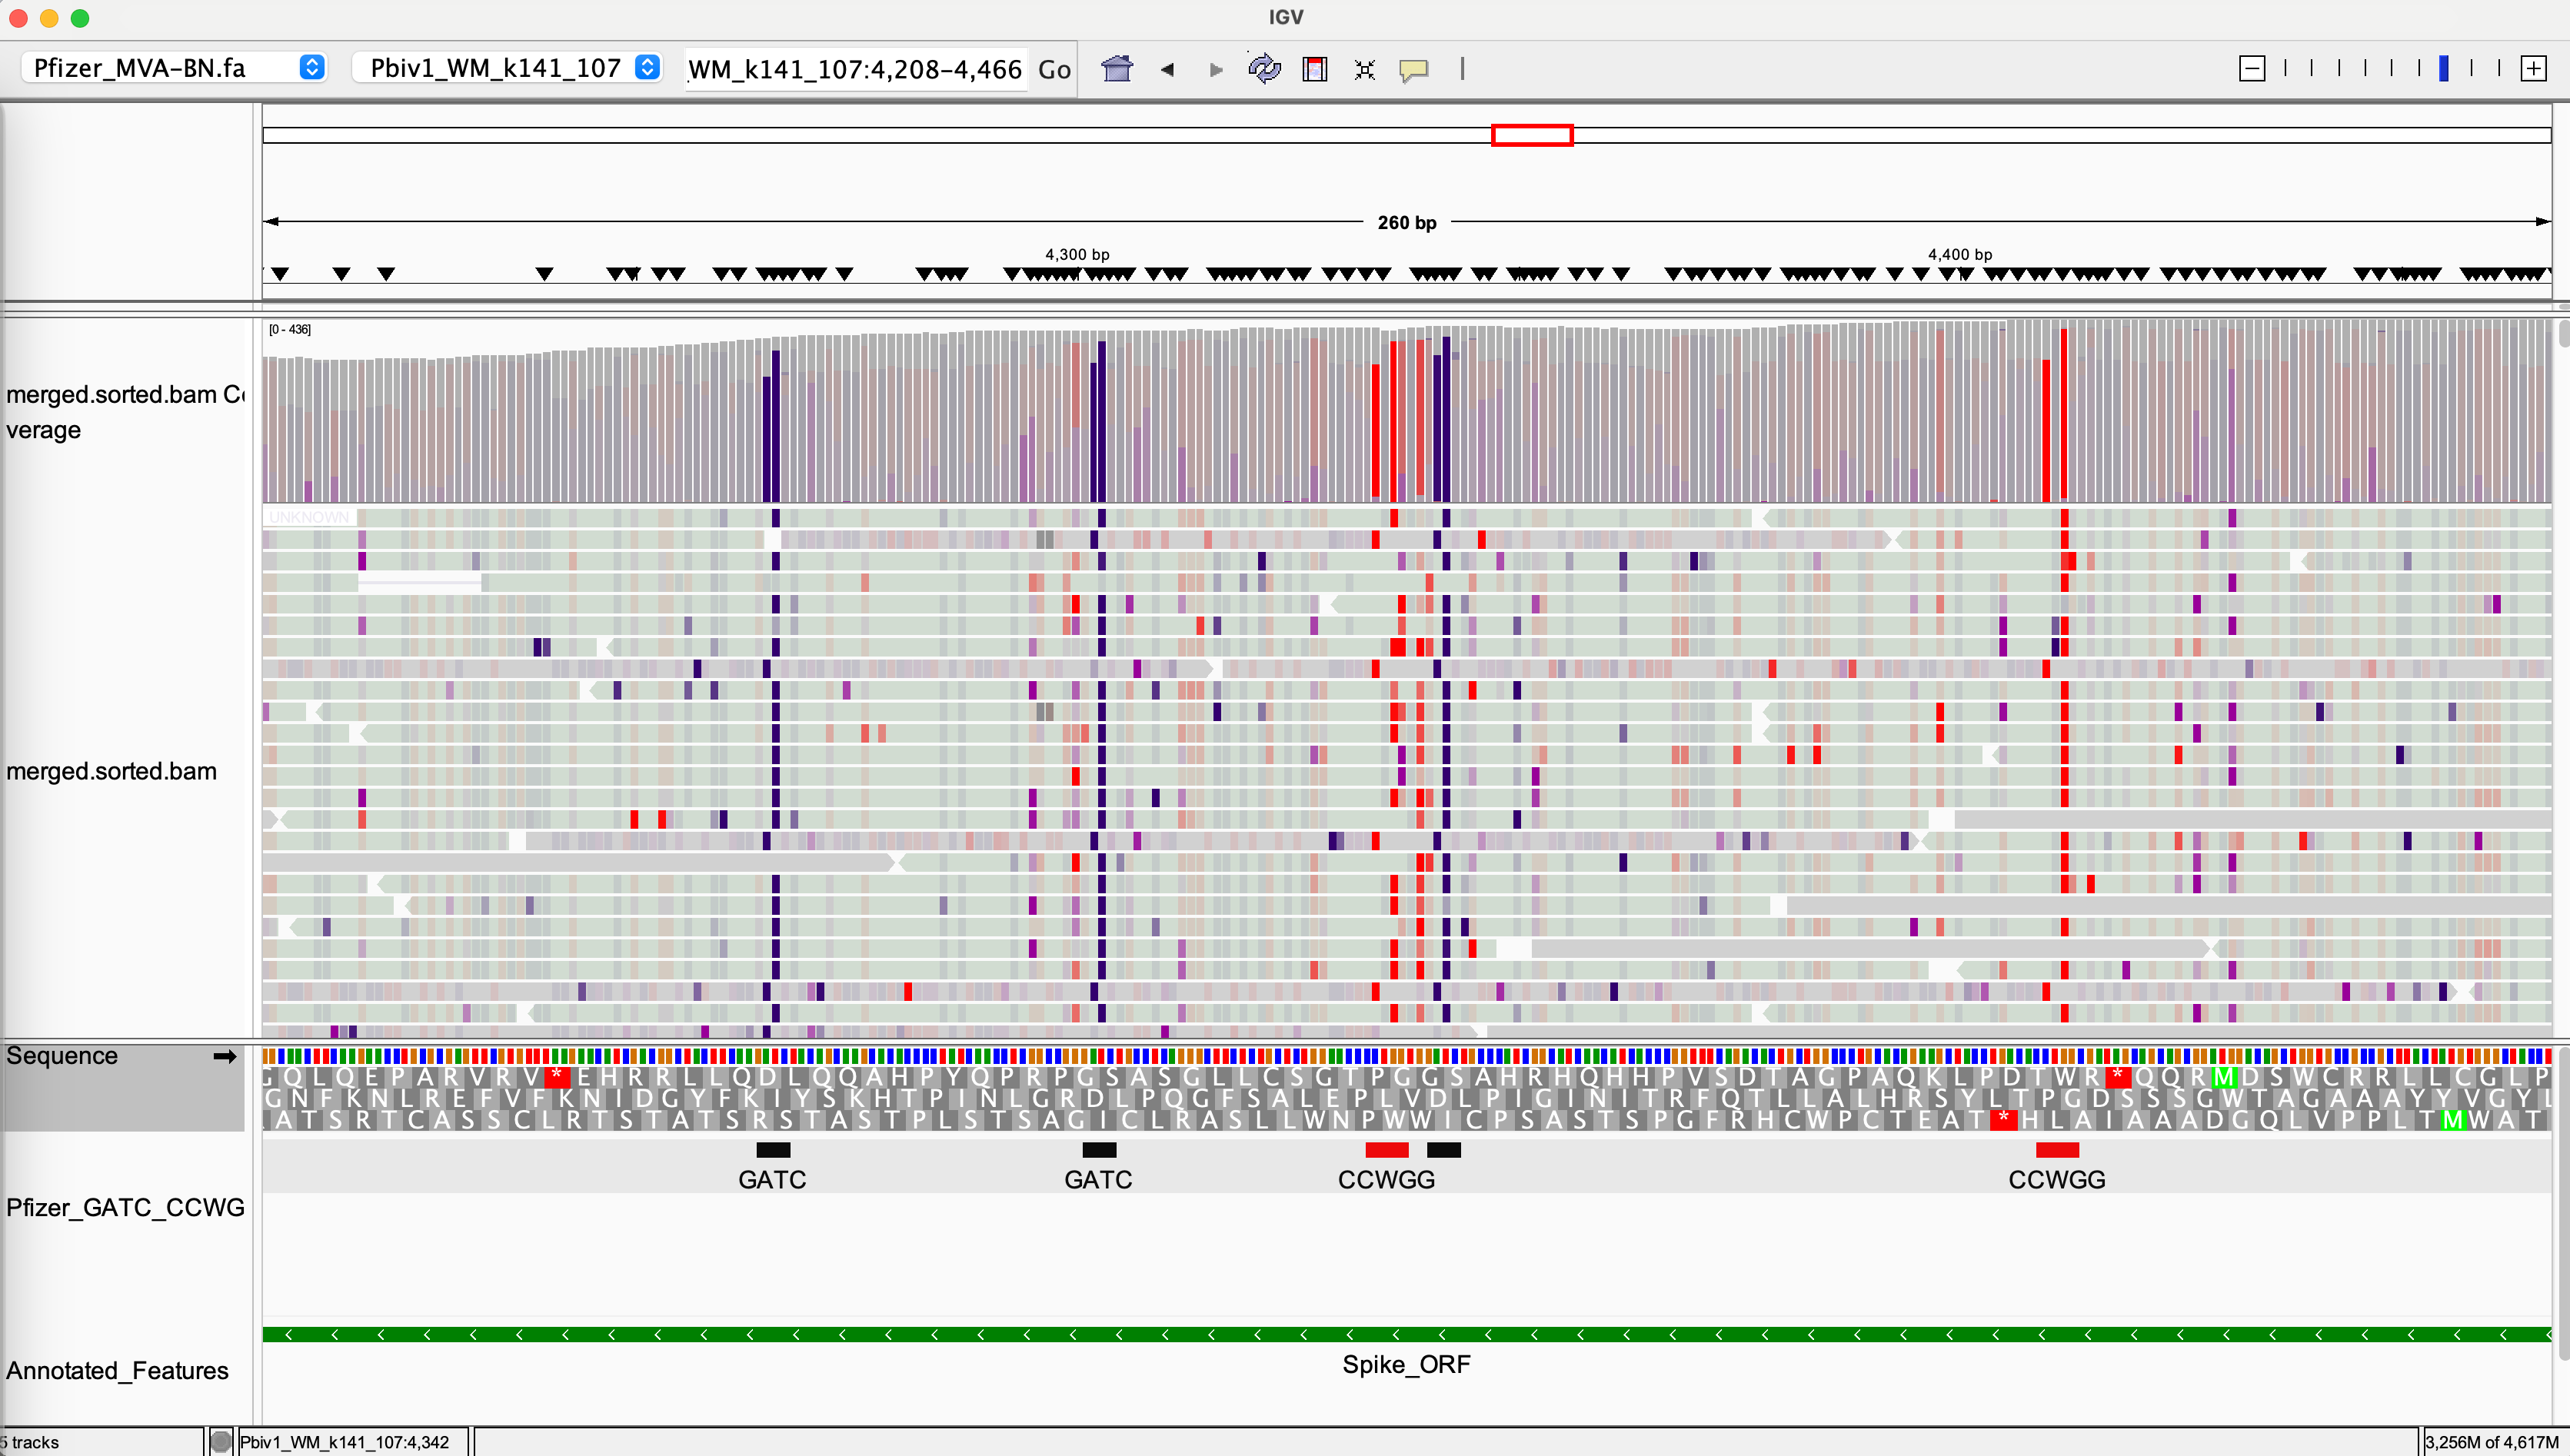Toggle the yellow popup behavior speech bubble
The width and height of the screenshot is (2570, 1456).
point(1413,69)
